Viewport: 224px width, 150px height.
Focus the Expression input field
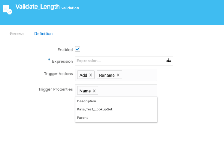point(120,61)
